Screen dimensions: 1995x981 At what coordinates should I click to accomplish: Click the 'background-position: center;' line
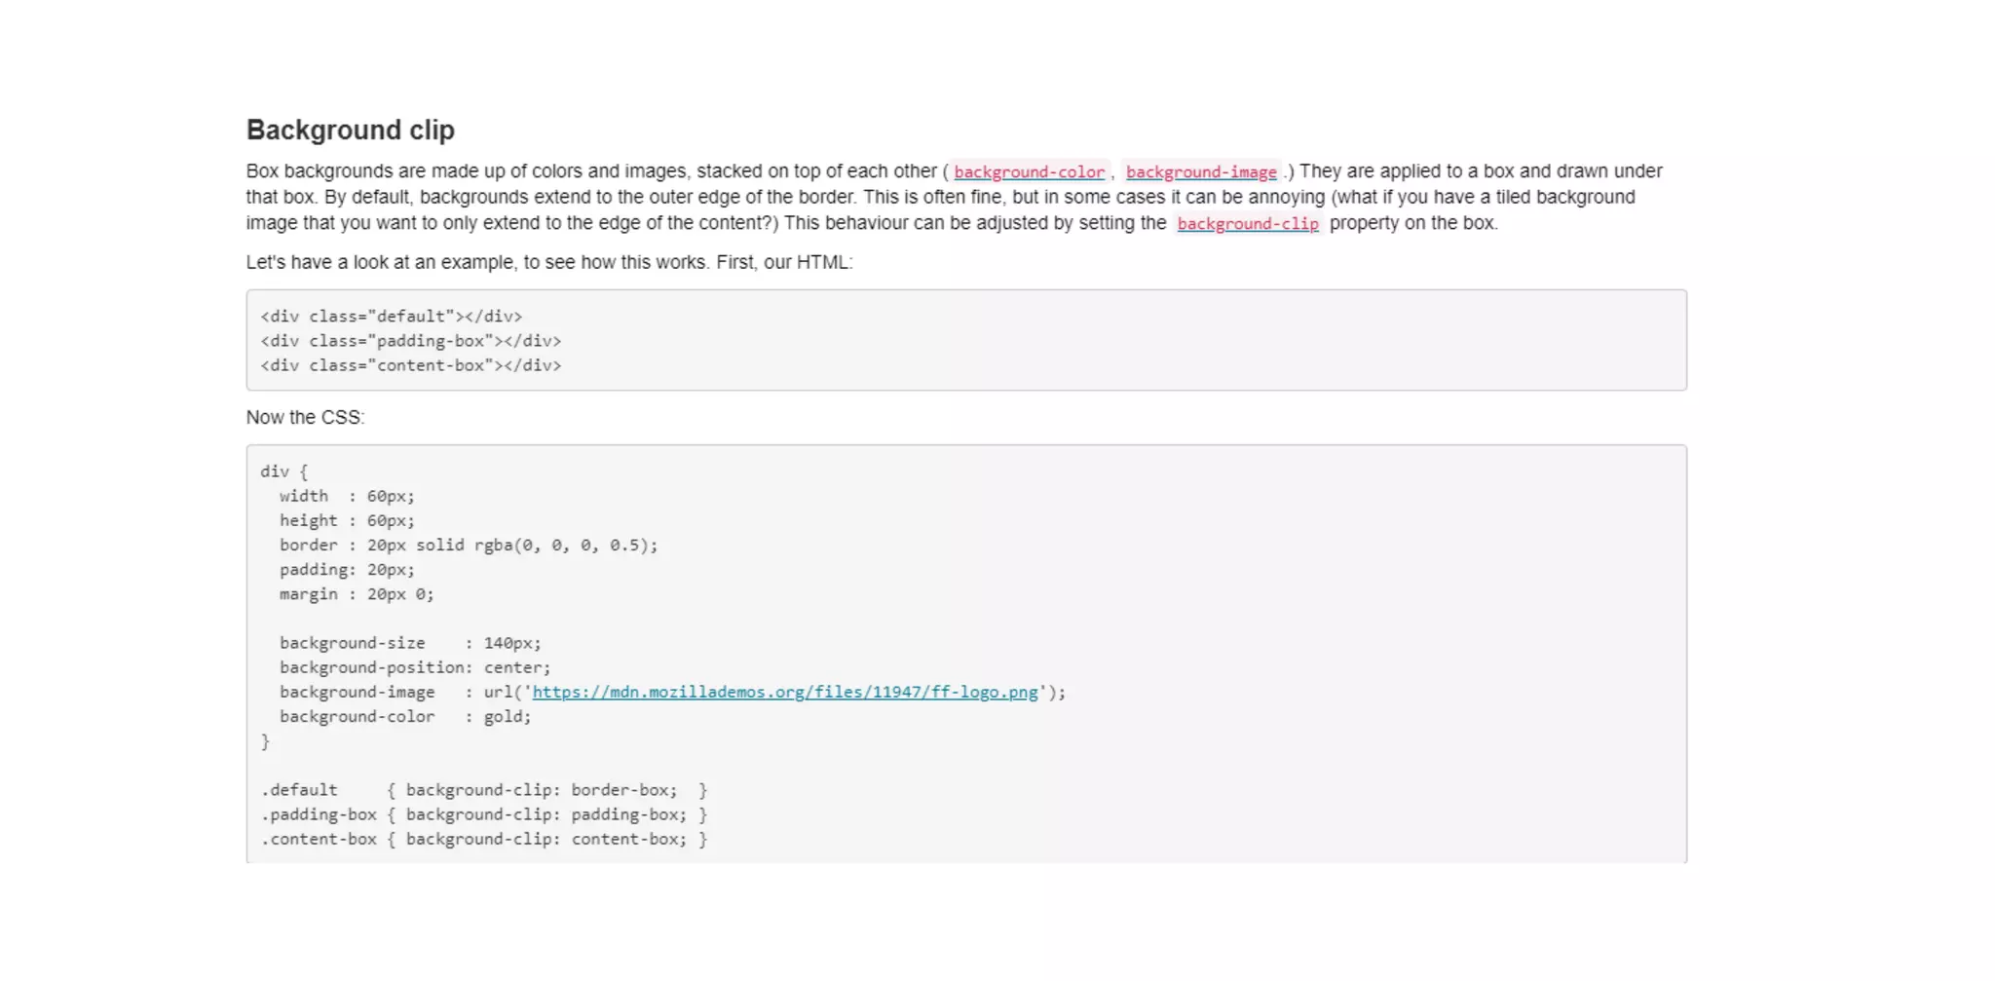415,667
